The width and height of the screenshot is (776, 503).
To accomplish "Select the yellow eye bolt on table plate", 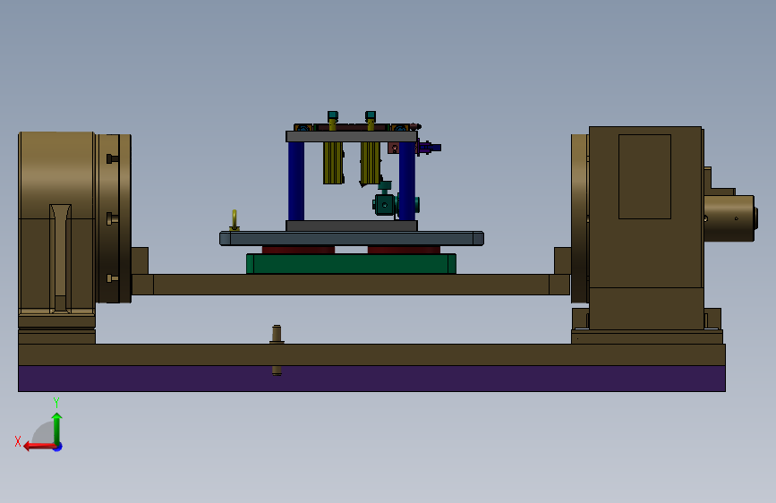I will 235,220.
